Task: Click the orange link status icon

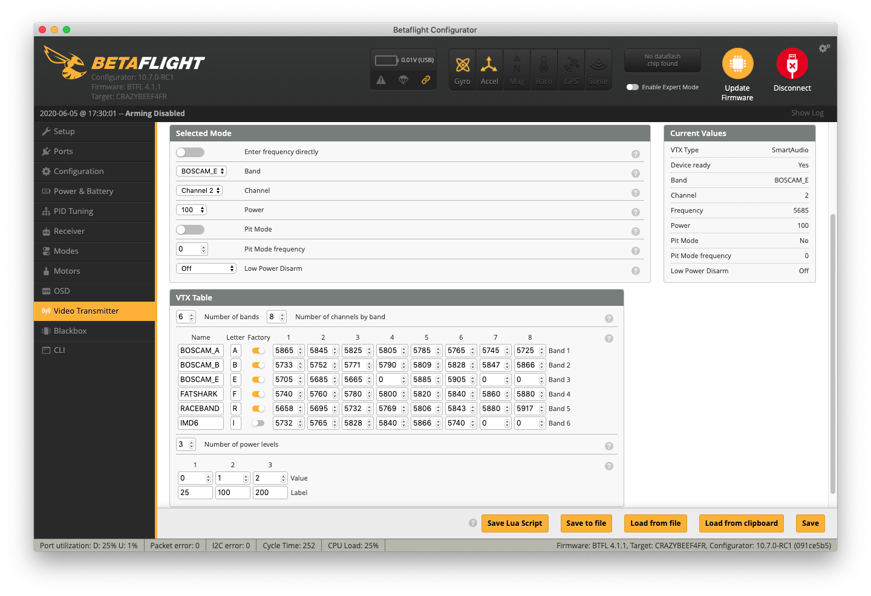Action: tap(426, 80)
